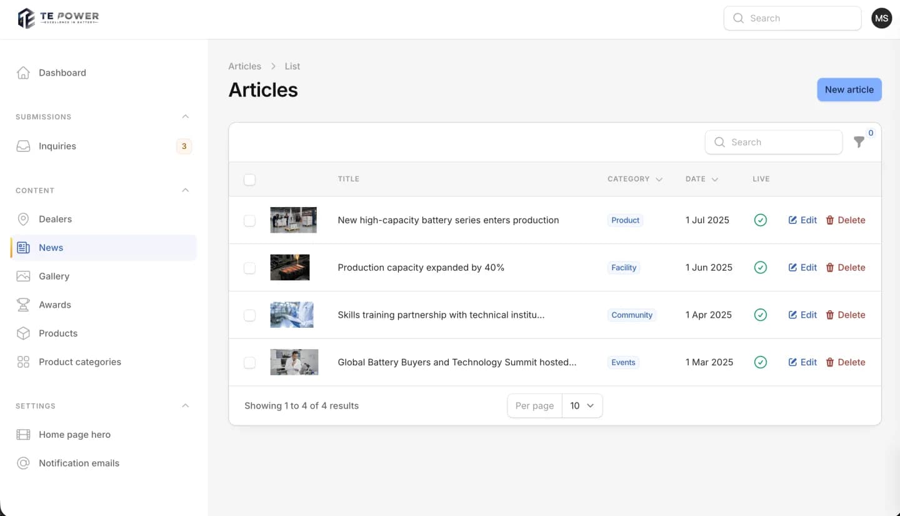Screen dimensions: 900x516
Task: Sort table by Category column
Action: [x=634, y=179]
